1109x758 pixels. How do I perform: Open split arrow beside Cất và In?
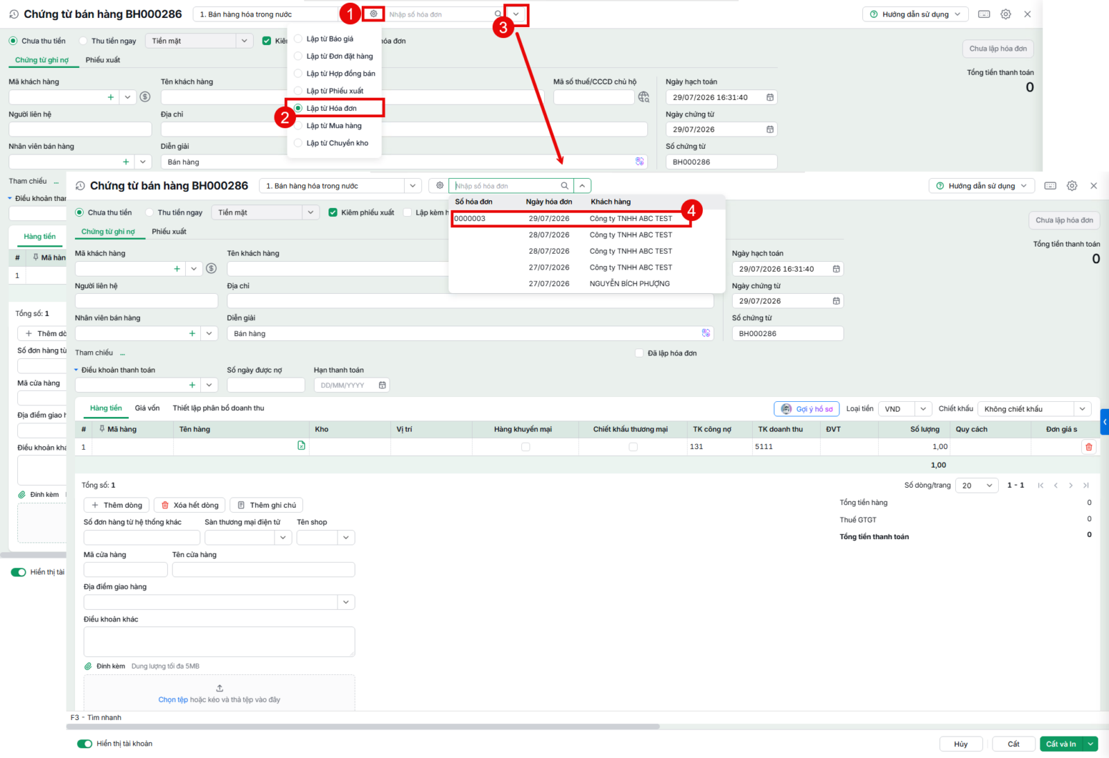pos(1091,744)
